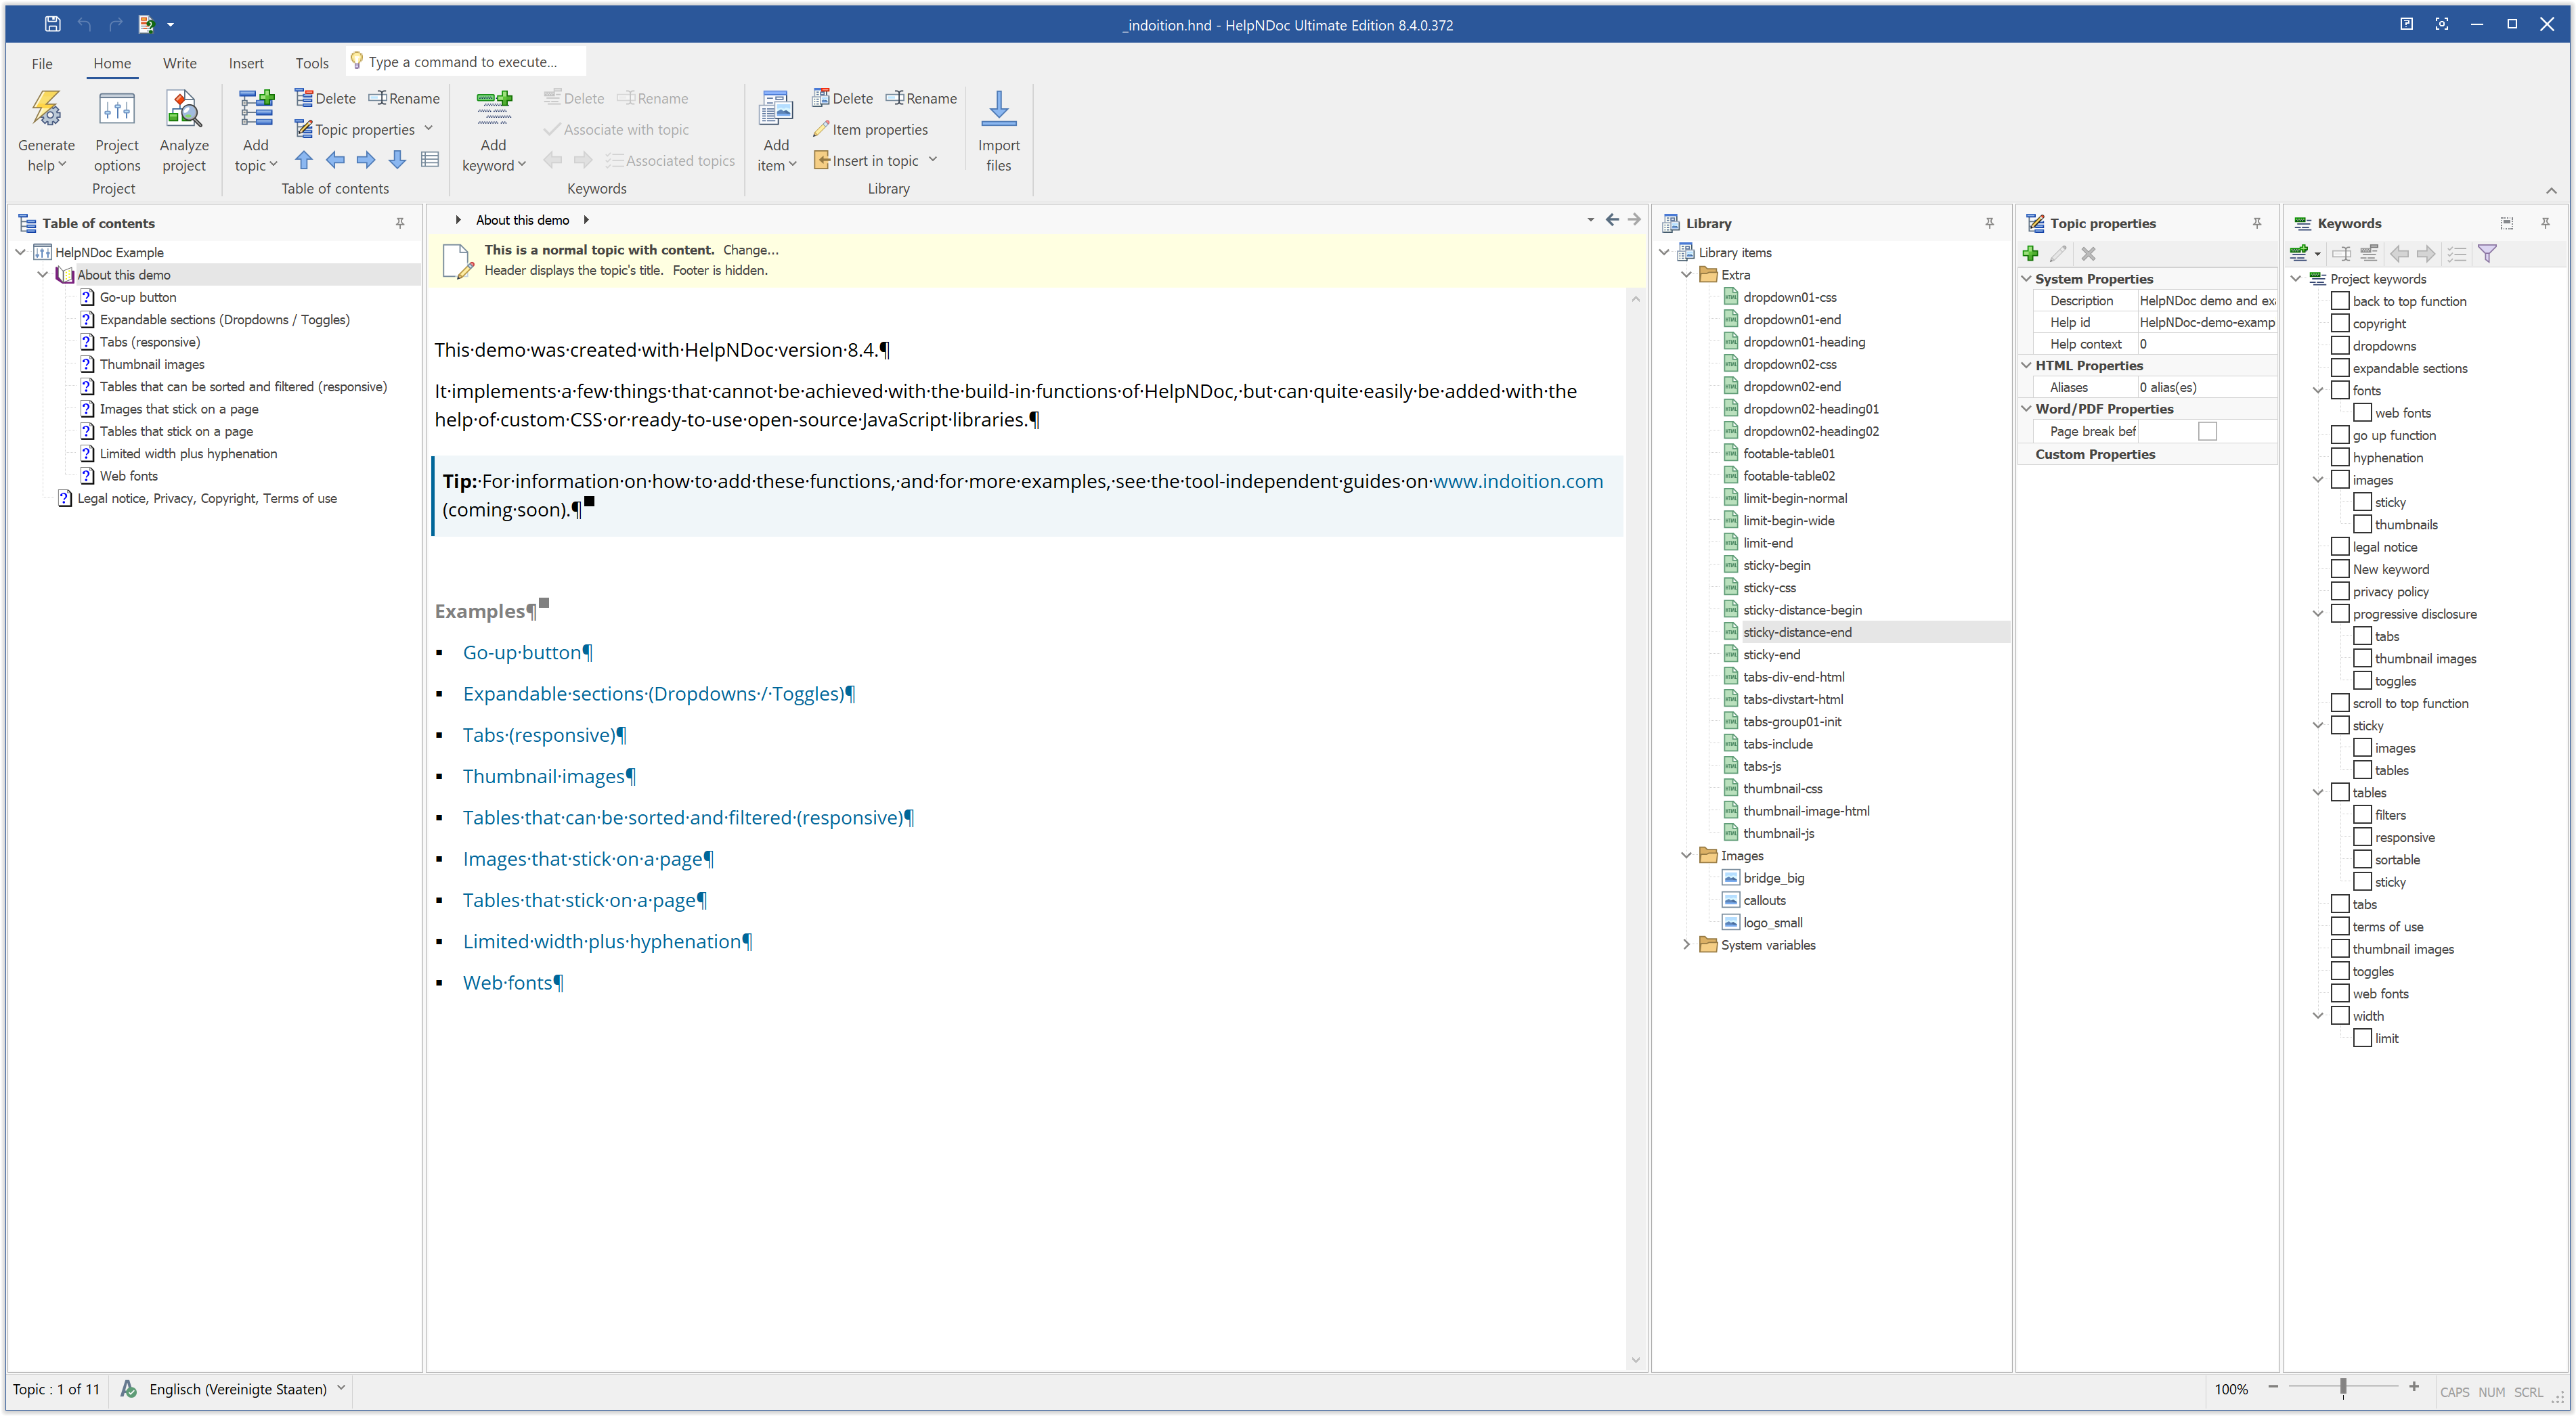The height and width of the screenshot is (1416, 2576).
Task: Select the 'tabs-js' library item
Action: (1761, 766)
